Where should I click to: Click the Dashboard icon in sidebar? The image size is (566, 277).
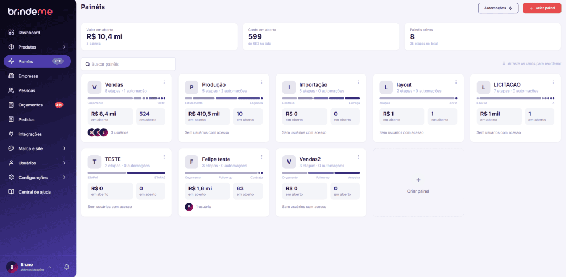pos(11,33)
